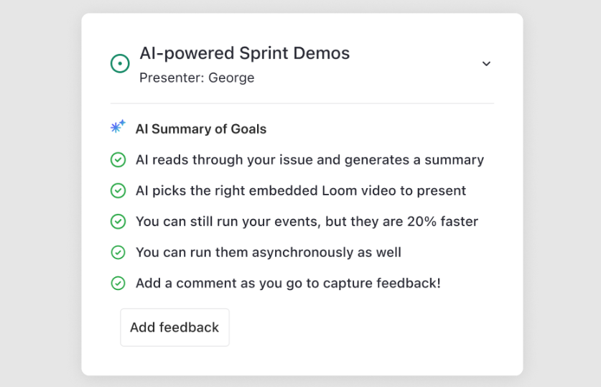Select the AI Summary of Goals heading
Image resolution: width=601 pixels, height=387 pixels.
(201, 129)
